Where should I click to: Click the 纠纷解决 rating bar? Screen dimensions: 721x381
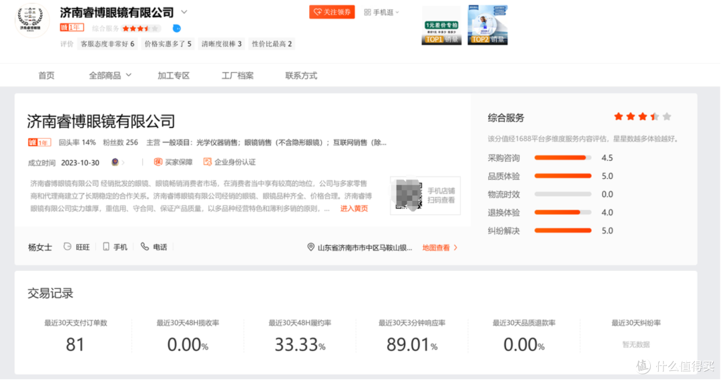[563, 231]
